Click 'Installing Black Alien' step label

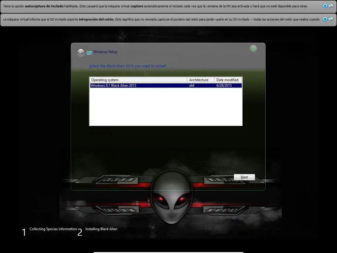(101, 229)
